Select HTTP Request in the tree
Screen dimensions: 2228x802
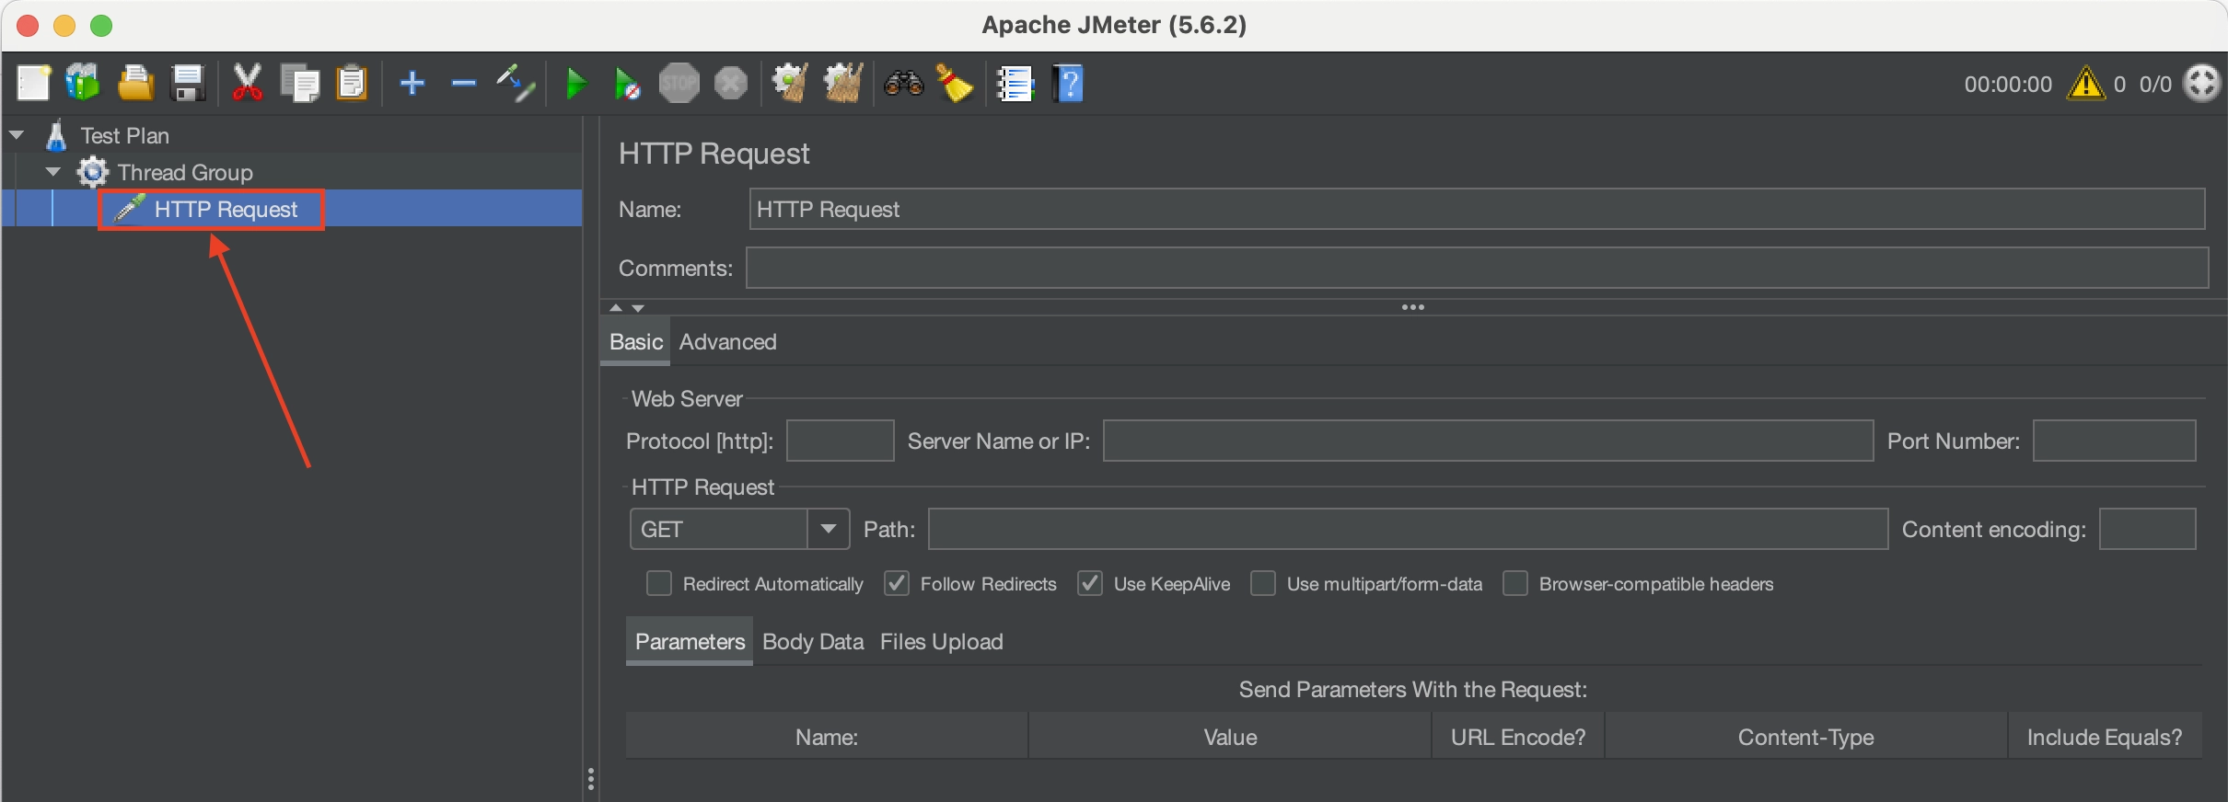point(226,209)
